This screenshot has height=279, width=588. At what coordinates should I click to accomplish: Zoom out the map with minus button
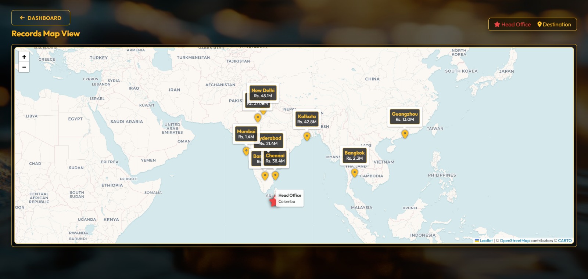(x=24, y=67)
